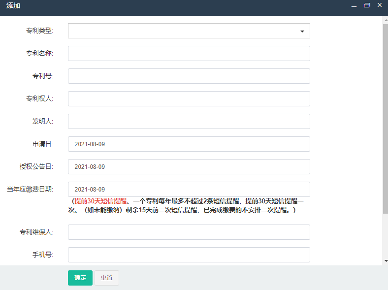Click the scrollbar down arrow
Viewport: 388px width, 290px height.
pos(386,261)
